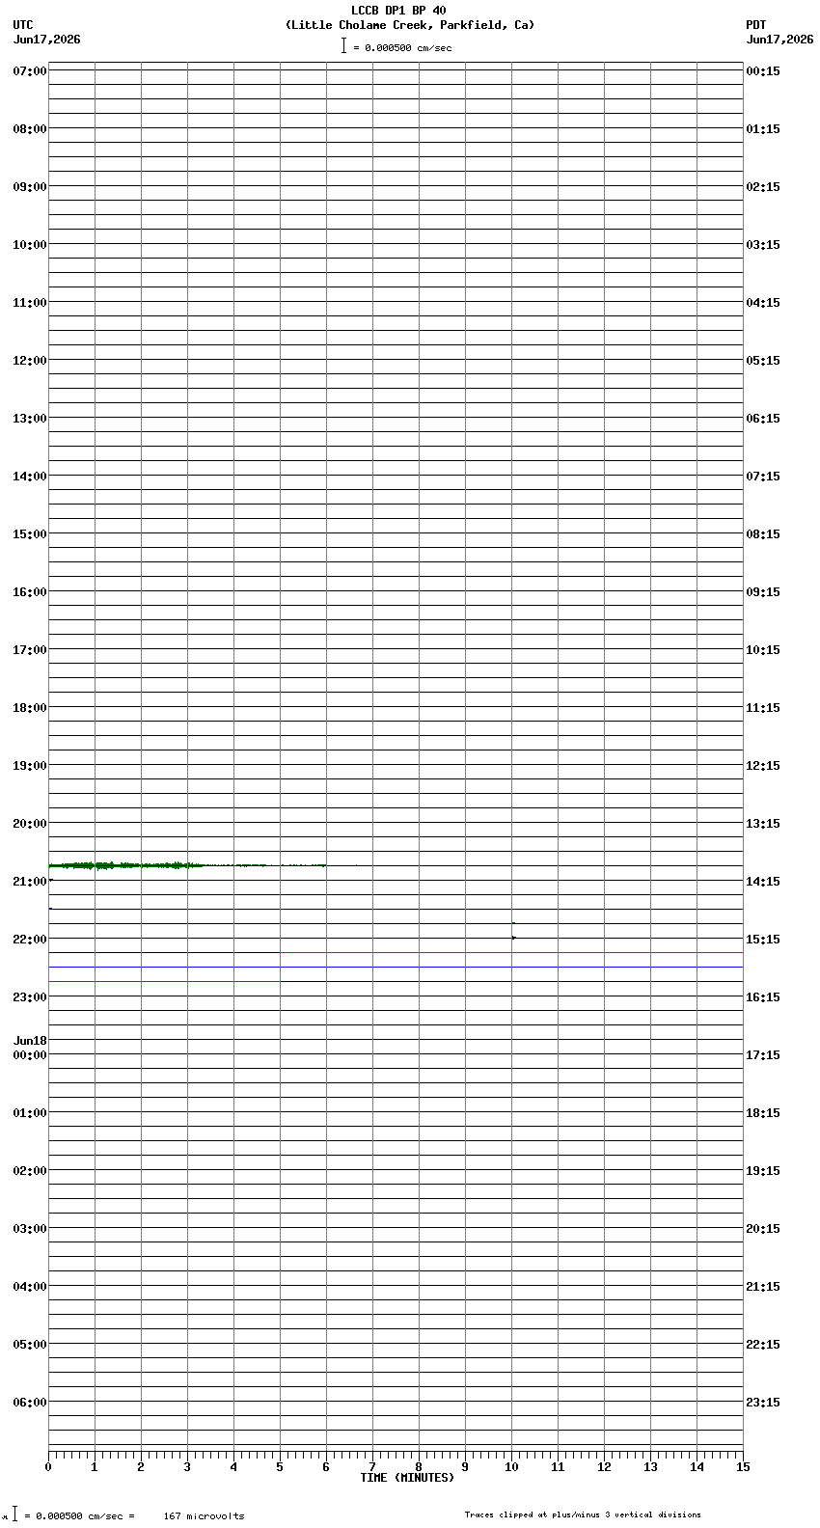Click the '00:15' PDT row label

[763, 71]
